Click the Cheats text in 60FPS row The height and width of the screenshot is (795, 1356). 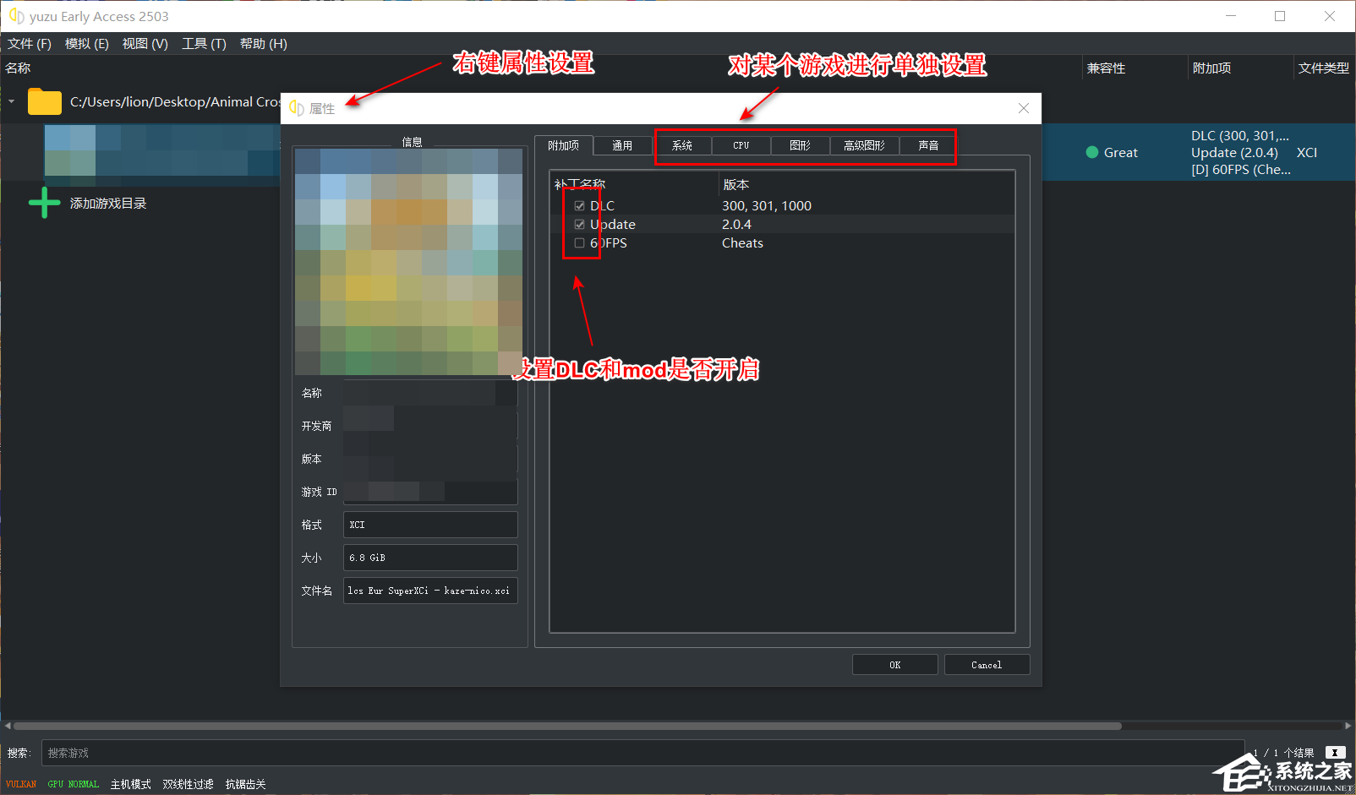[742, 242]
